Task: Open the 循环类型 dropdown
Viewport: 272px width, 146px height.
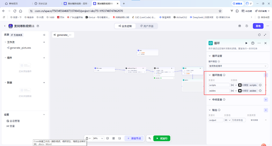Action: (238, 66)
